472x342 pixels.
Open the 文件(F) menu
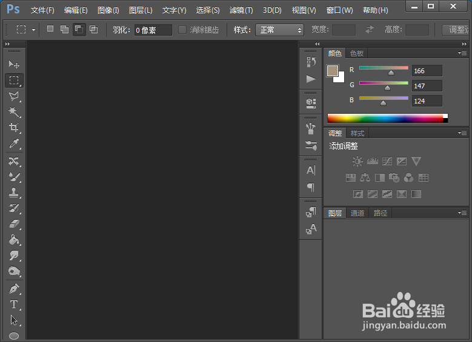(x=42, y=10)
